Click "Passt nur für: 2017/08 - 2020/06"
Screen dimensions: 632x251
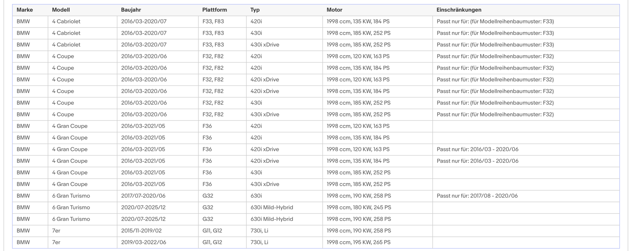pos(477,196)
